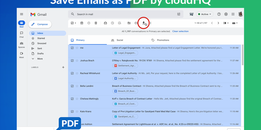Click the Delete trash icon
Image resolution: width=261 pixels, height=130 pixels.
click(x=96, y=23)
